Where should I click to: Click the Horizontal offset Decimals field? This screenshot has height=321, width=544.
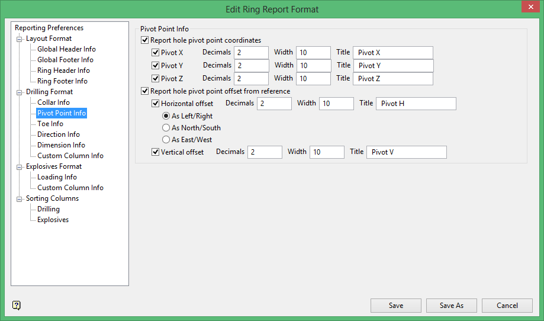(x=275, y=104)
